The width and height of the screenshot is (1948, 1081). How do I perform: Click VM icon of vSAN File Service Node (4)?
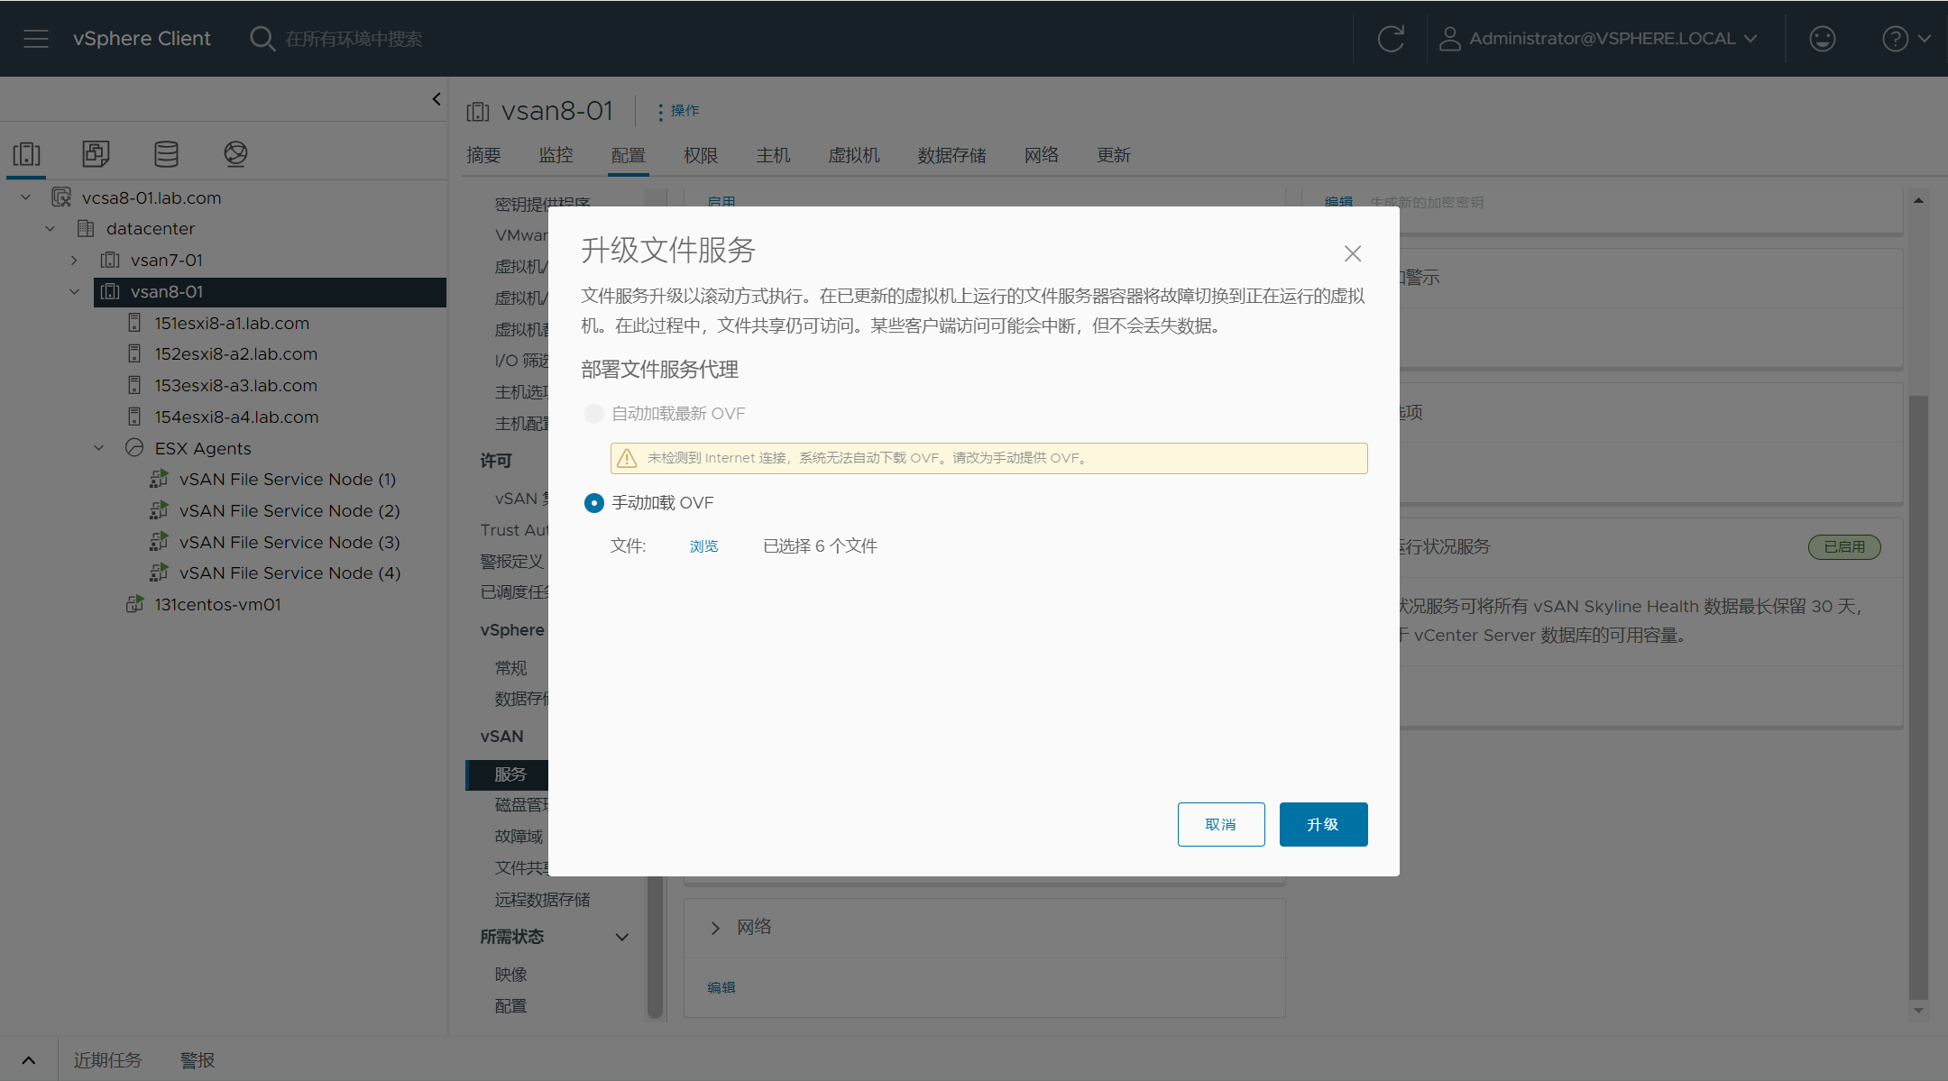(x=160, y=573)
